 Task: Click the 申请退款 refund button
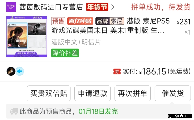pyautogui.click(x=92, y=93)
